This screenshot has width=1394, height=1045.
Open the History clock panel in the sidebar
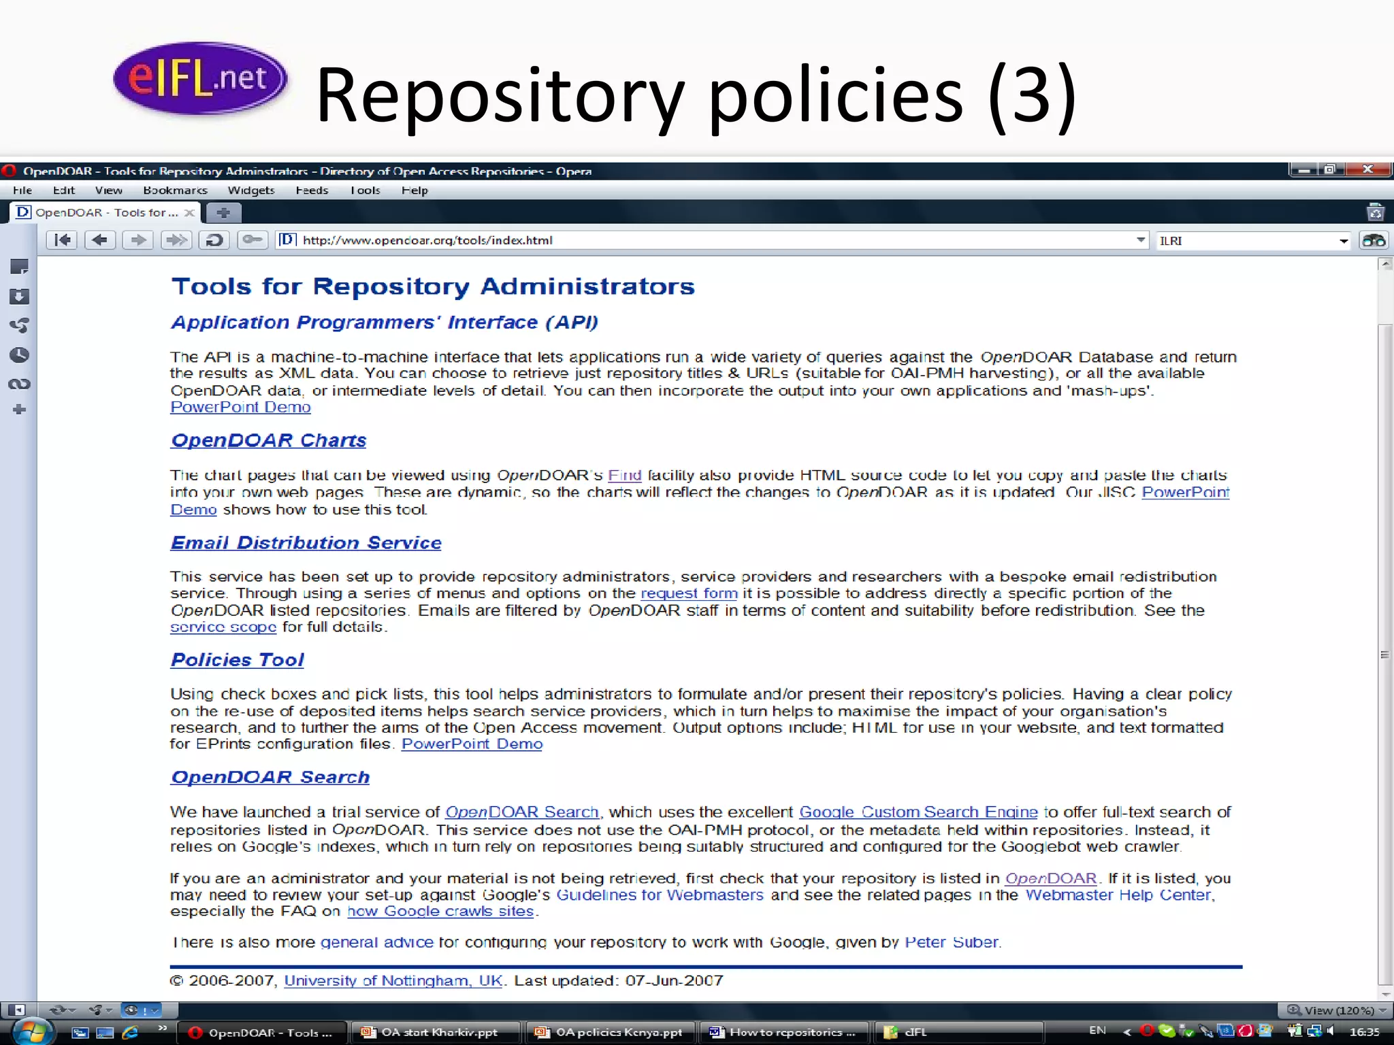(x=19, y=354)
